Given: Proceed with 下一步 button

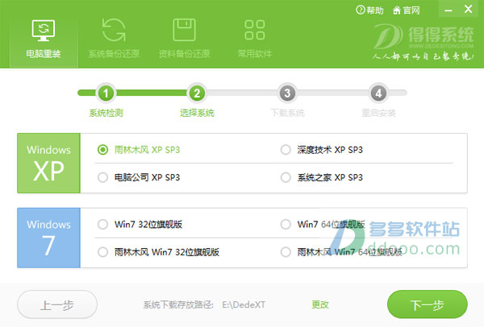Looking at the screenshot, I should pos(428,304).
